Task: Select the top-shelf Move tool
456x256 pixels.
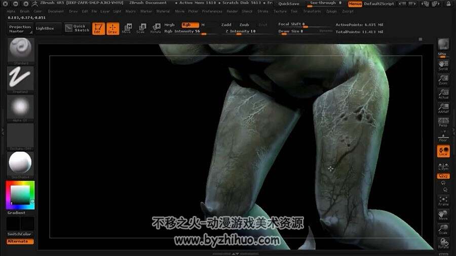Action: [x=127, y=28]
